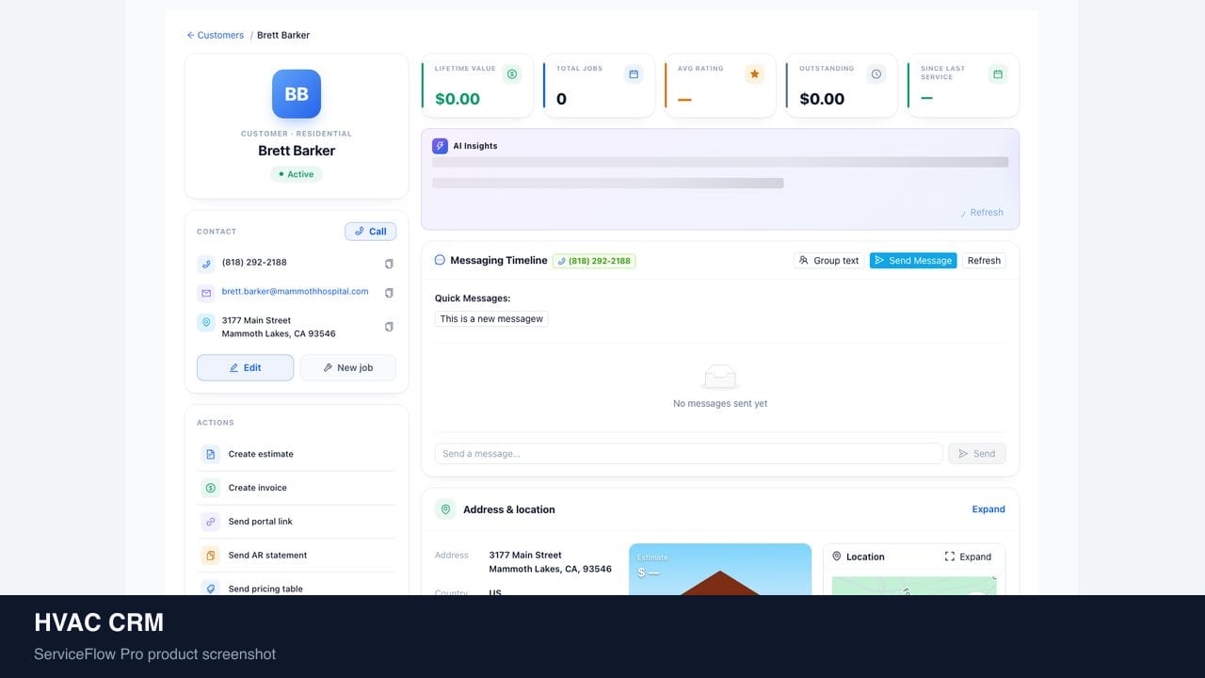Select Create estimate action

pos(297,454)
